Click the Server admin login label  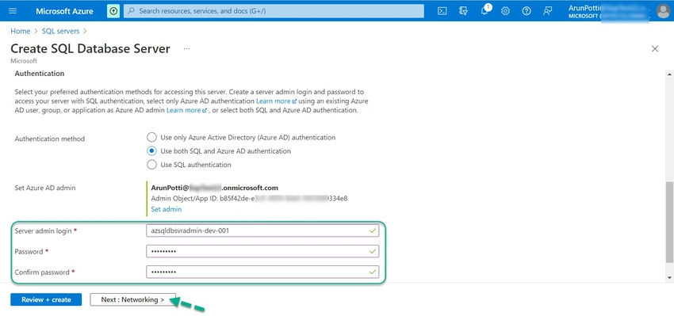pyautogui.click(x=46, y=230)
